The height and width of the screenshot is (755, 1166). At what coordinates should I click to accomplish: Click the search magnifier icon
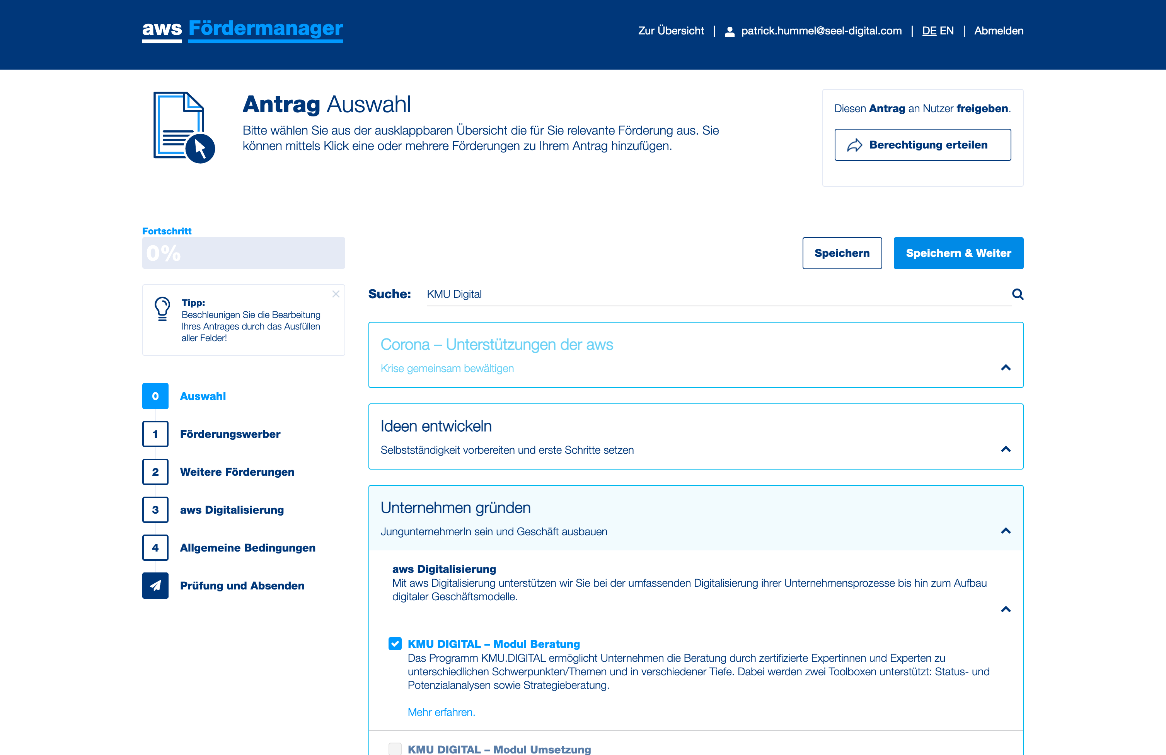[1018, 294]
